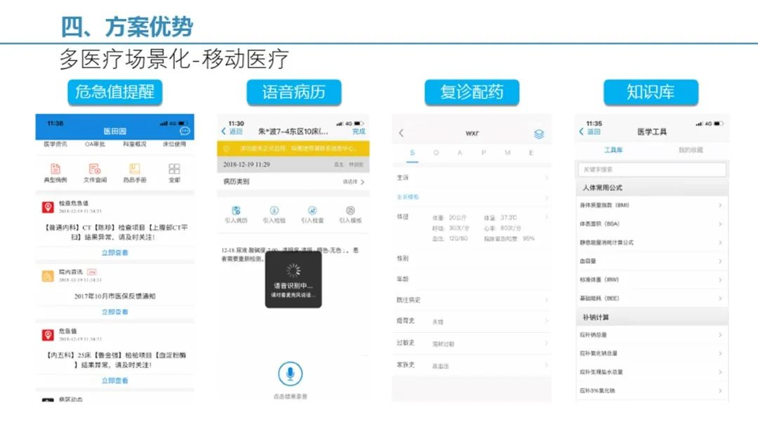Viewport: 758px width, 427px height.
Task: Tap the 引入模板 import icon
Action: coord(350,211)
